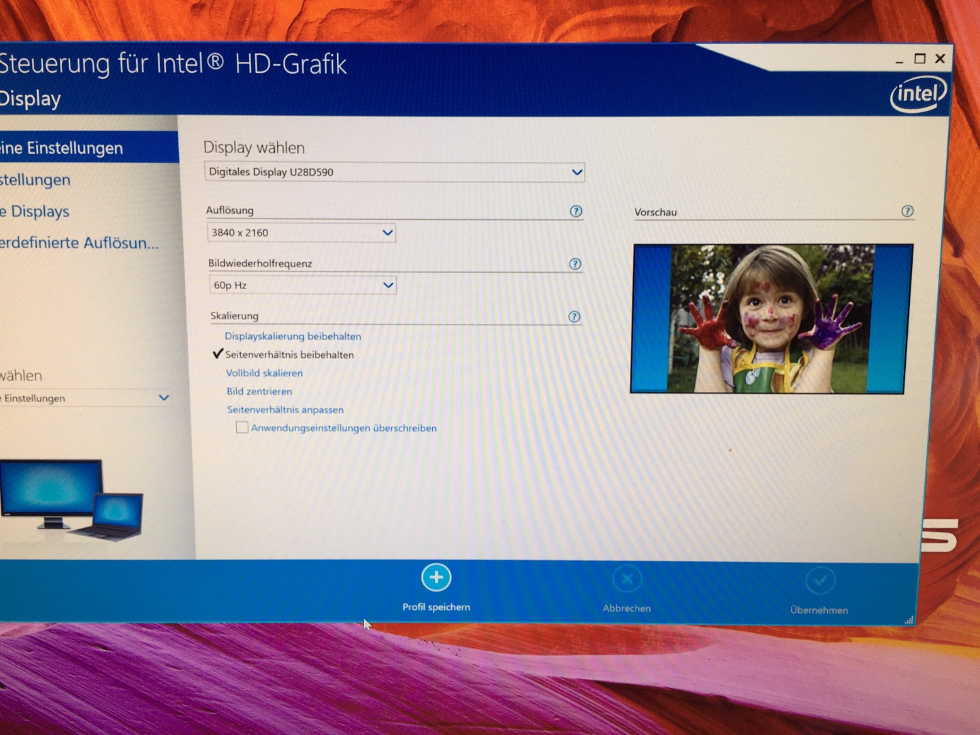980x735 pixels.
Task: Click the 'Skalierung' label
Action: point(235,316)
